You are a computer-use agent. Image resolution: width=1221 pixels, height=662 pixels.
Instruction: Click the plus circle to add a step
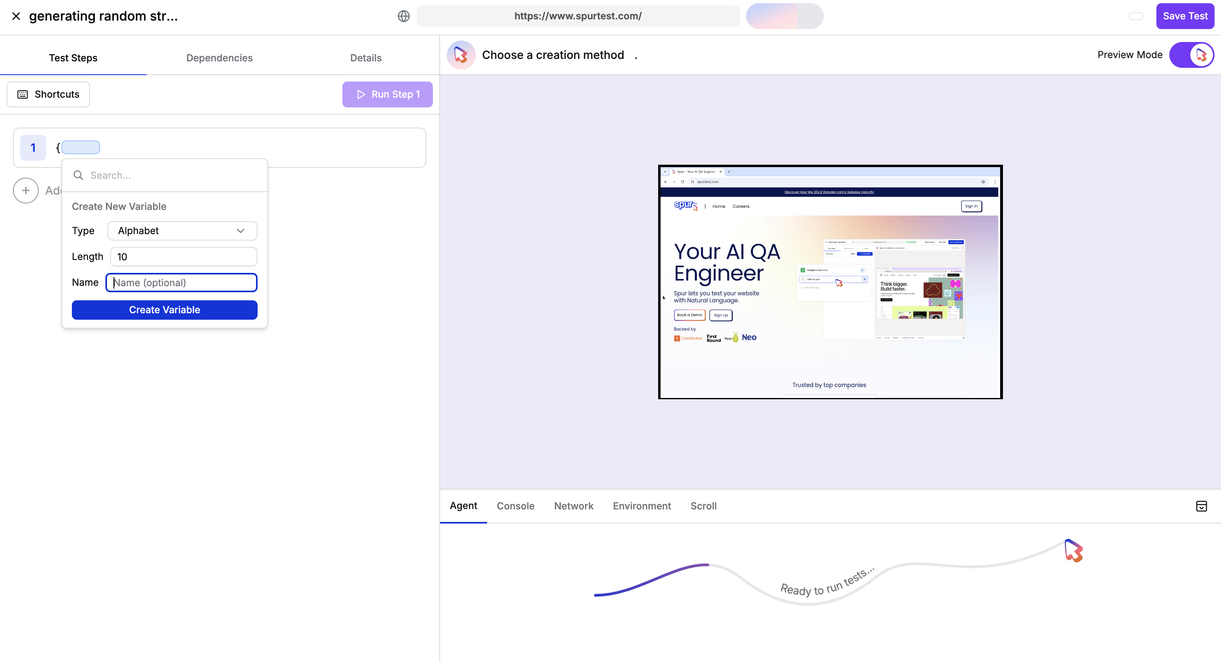[25, 191]
